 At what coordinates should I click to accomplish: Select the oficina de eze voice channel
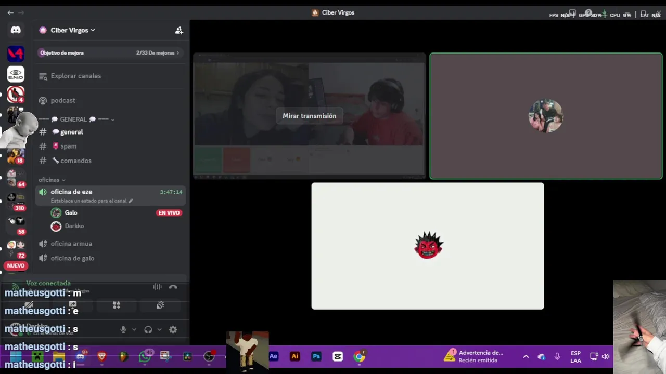click(110, 196)
